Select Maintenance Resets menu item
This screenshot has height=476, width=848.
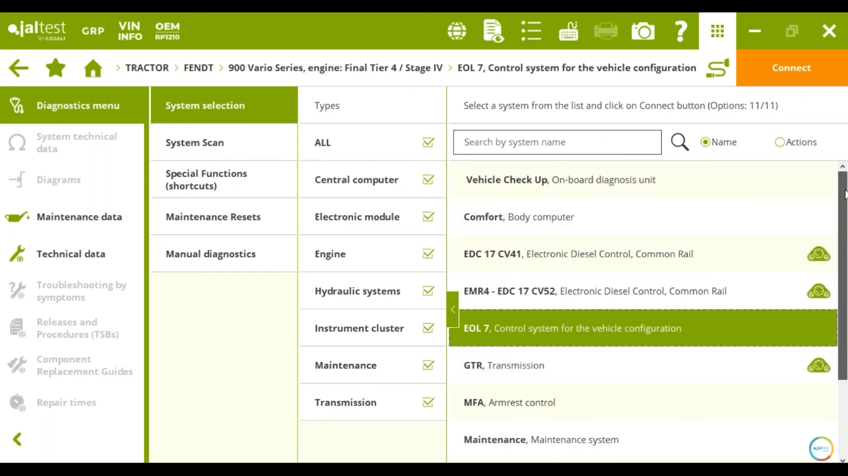[213, 217]
